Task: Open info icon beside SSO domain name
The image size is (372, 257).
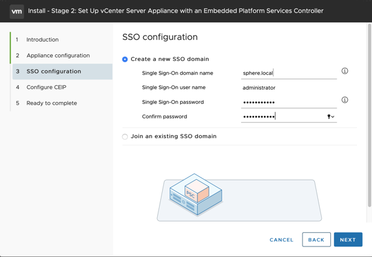Action: click(x=345, y=71)
